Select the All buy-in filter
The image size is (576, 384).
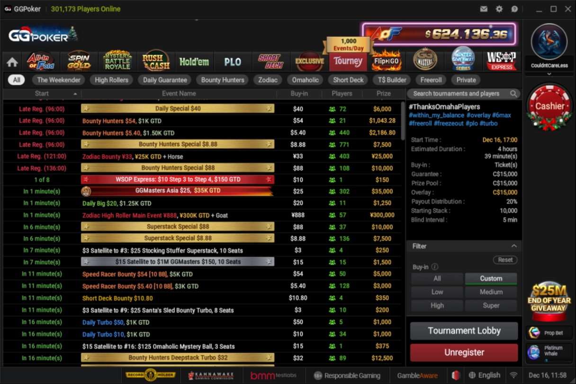pyautogui.click(x=437, y=278)
